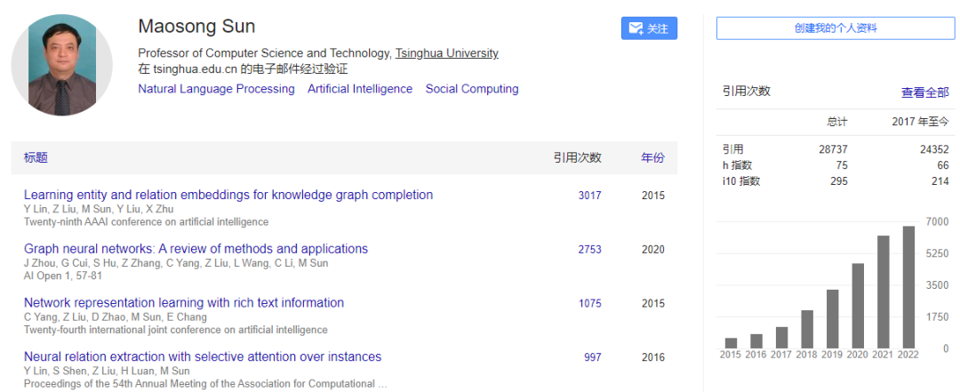Sort articles by the year column header
This screenshot has width=960, height=392.
[x=652, y=158]
